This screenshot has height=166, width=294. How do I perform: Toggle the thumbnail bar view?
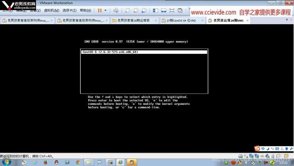point(164,10)
